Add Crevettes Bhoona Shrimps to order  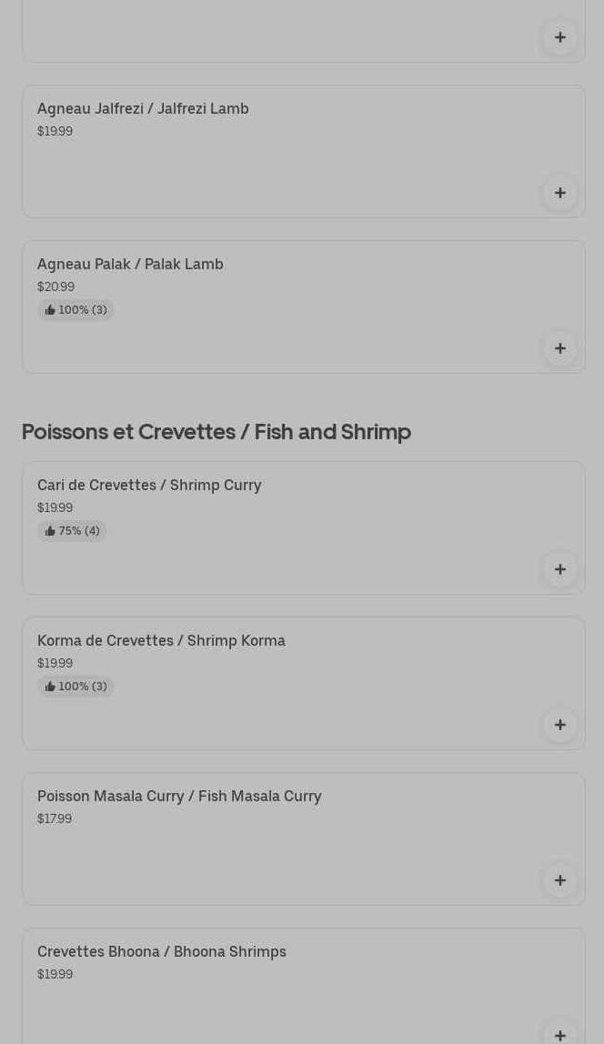tap(559, 1034)
